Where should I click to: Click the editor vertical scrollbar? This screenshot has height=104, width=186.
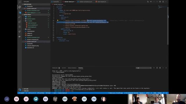(x=168, y=26)
